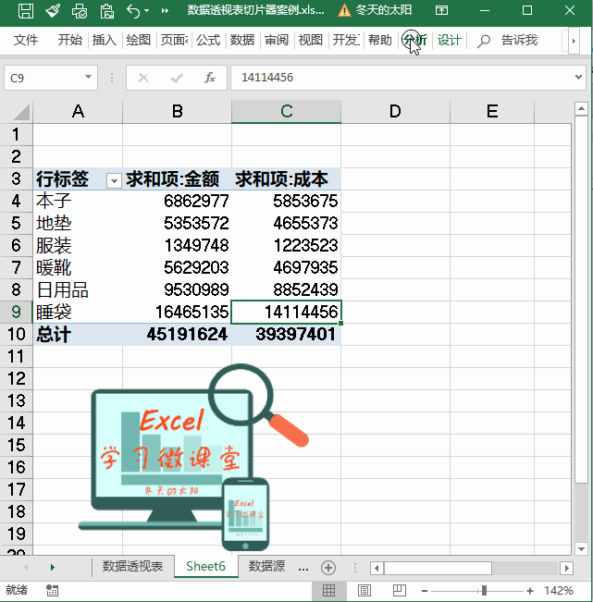The height and width of the screenshot is (602, 593).
Task: Click the confirm checkmark in formula bar
Action: pyautogui.click(x=177, y=78)
